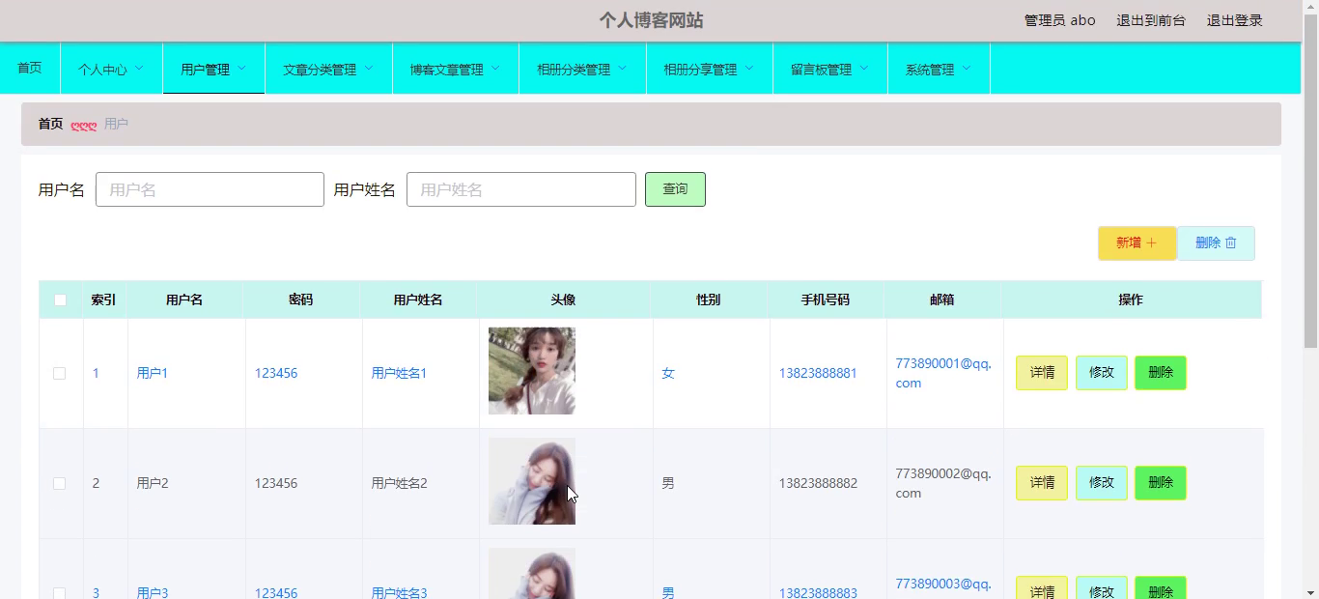This screenshot has height=599, width=1319.
Task: Open the 博客文章管理 menu
Action: point(456,69)
